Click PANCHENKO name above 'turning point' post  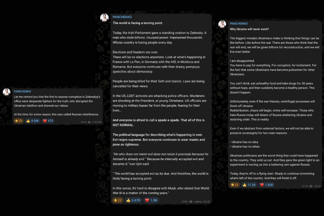coord(122,17)
